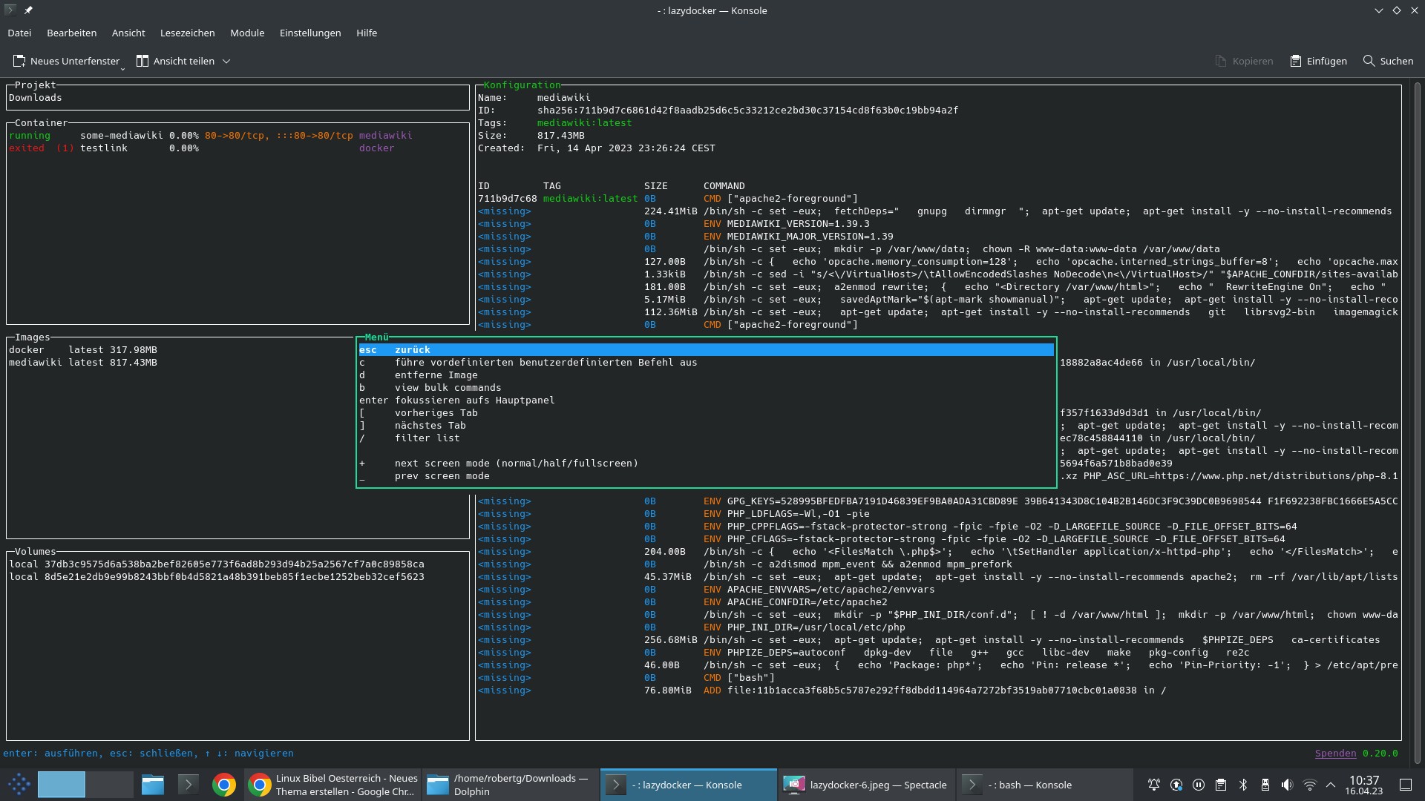Open system updates tray icon
1425x801 pixels.
pos(1176,784)
